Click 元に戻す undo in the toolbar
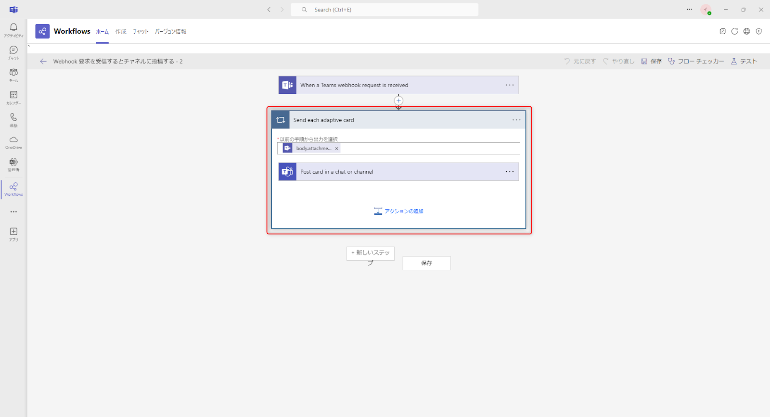 (580, 61)
